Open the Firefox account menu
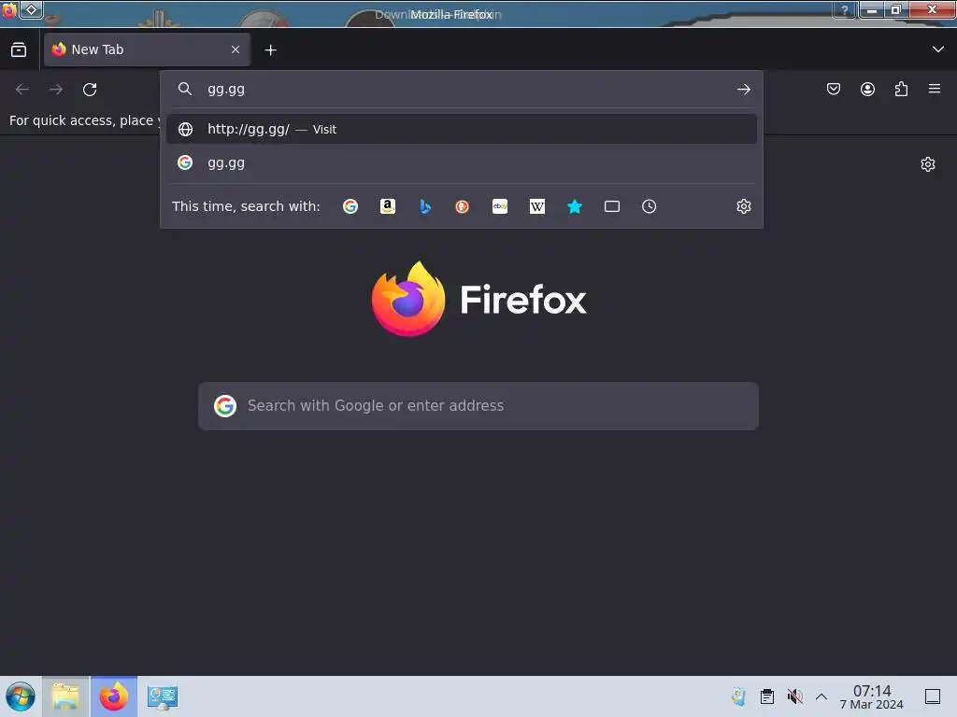Image resolution: width=957 pixels, height=717 pixels. (867, 90)
